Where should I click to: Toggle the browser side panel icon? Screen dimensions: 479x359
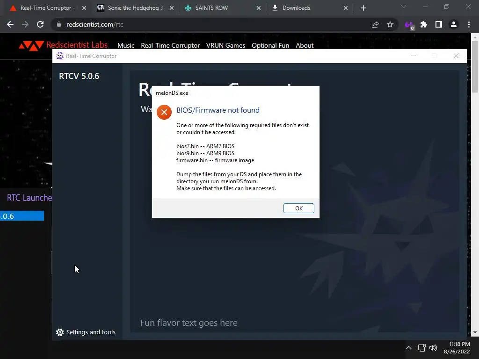[x=439, y=24]
